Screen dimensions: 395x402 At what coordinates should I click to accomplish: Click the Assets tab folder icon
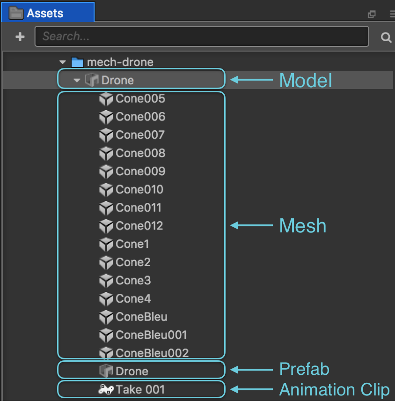click(16, 12)
